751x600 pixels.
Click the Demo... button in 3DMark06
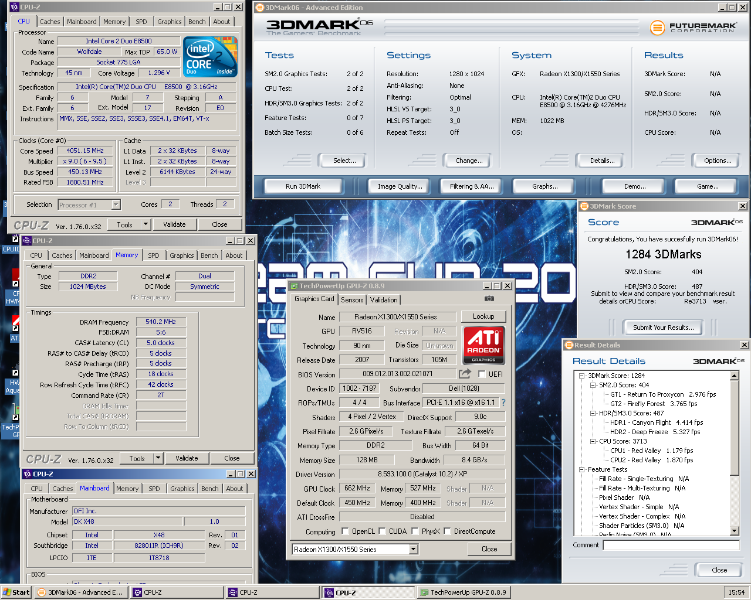635,186
